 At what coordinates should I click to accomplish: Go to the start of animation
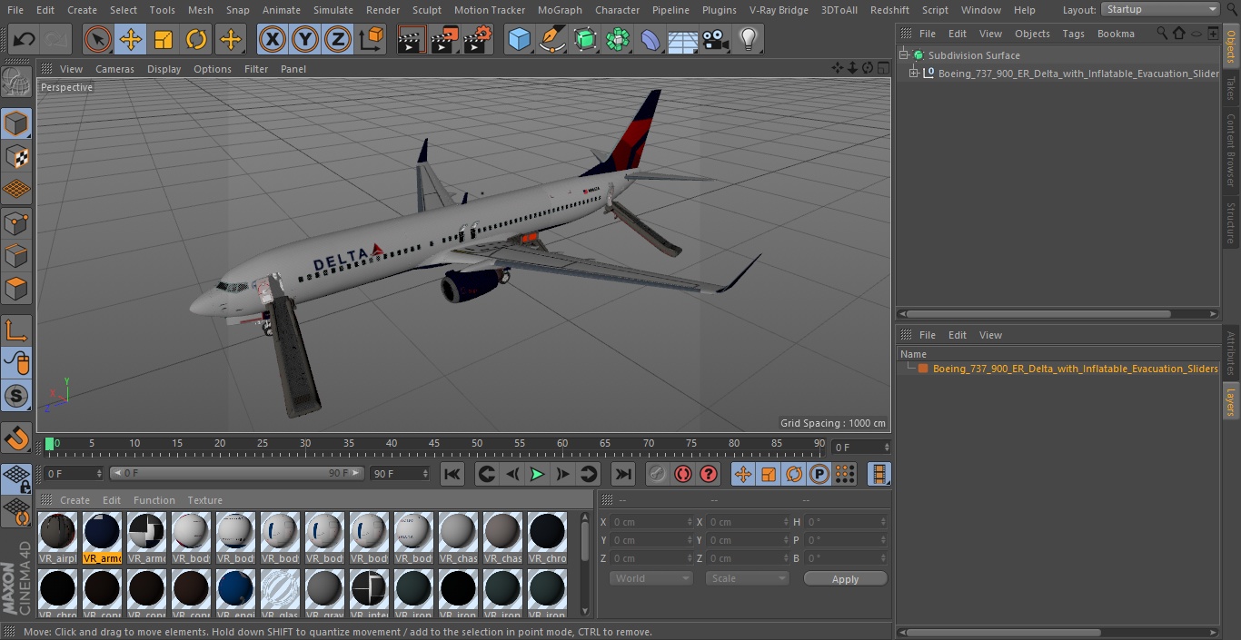452,474
